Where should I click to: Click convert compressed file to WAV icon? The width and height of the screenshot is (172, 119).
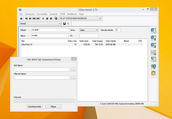coord(153,59)
